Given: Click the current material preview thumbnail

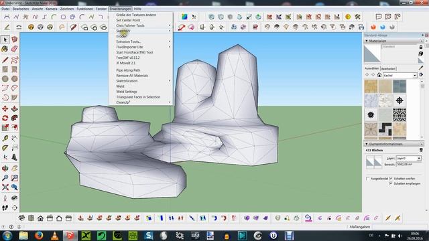Looking at the screenshot, I should click(372, 54).
